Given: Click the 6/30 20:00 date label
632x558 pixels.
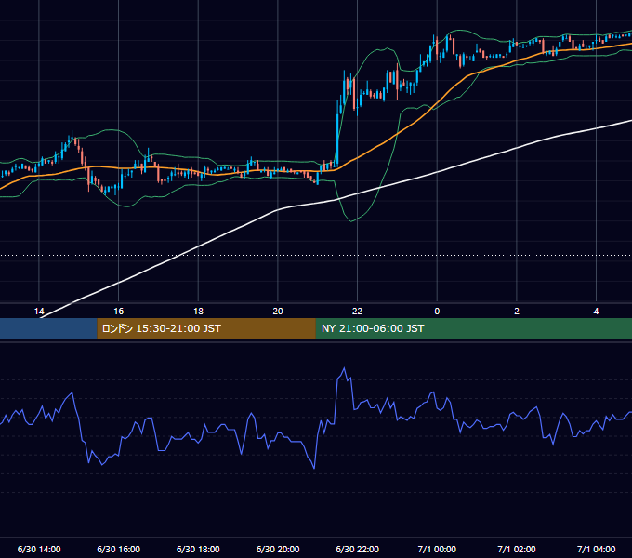Looking at the screenshot, I should 278,549.
